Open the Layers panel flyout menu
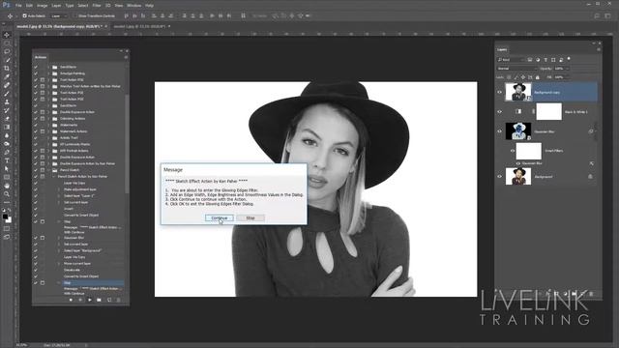Screen dimensions: 619x348 tap(599, 49)
